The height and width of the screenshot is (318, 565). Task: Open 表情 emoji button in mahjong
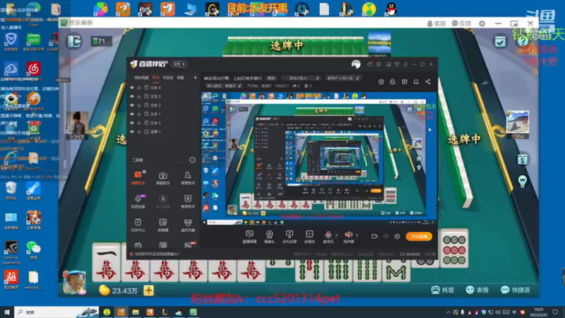coord(477,290)
